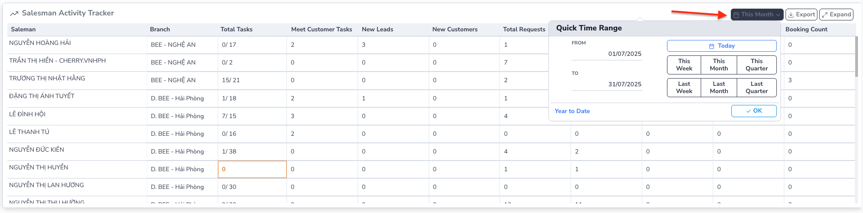Screen dimensions: 863x213
Task: Select the TRẦN THỊ HIỀN - CHERRY.VNHPH row name
Action: pos(57,60)
